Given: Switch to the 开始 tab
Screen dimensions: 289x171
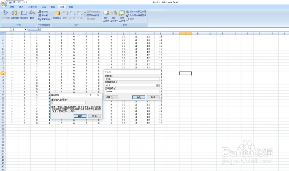Looking at the screenshot, I should tap(12, 7).
